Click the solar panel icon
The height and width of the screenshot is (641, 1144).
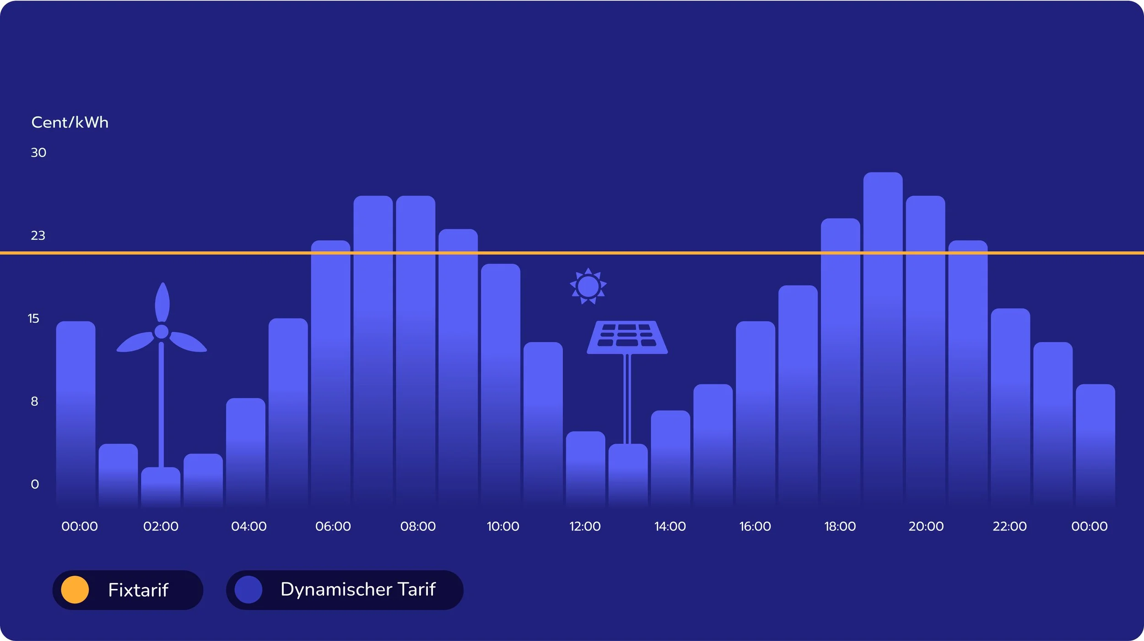627,337
